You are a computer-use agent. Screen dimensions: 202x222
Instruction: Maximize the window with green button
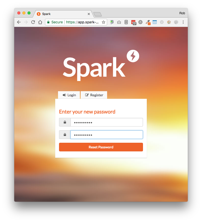pyautogui.click(x=29, y=13)
